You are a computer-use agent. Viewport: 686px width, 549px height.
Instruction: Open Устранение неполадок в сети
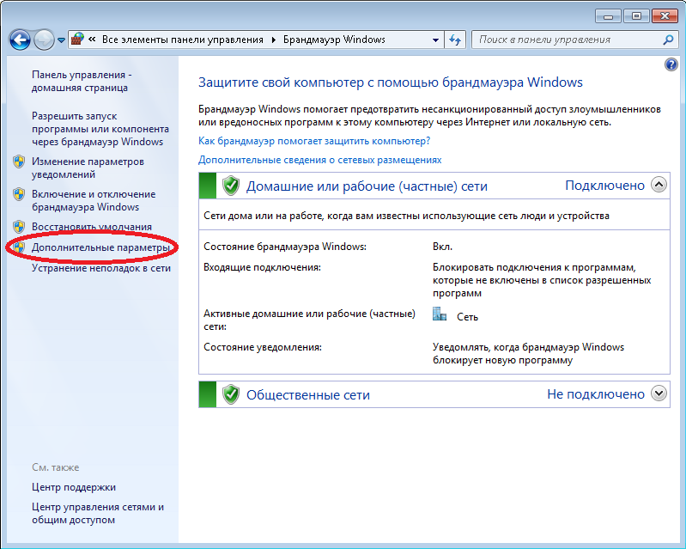pyautogui.click(x=101, y=268)
